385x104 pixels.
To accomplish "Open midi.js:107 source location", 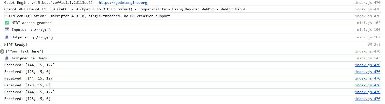I will point(369,37).
